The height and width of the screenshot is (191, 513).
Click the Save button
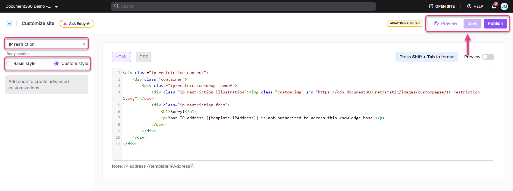pos(472,24)
